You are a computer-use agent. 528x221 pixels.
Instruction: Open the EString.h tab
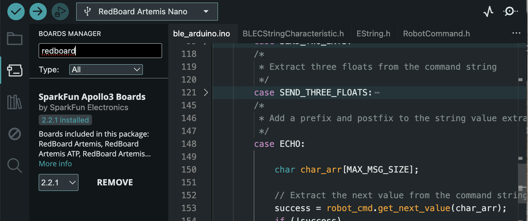373,34
